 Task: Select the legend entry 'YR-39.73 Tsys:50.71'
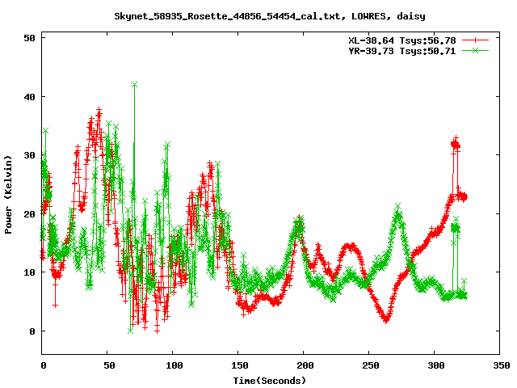point(402,51)
